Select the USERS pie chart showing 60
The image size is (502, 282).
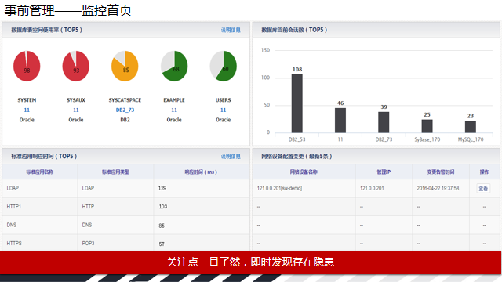(x=223, y=66)
